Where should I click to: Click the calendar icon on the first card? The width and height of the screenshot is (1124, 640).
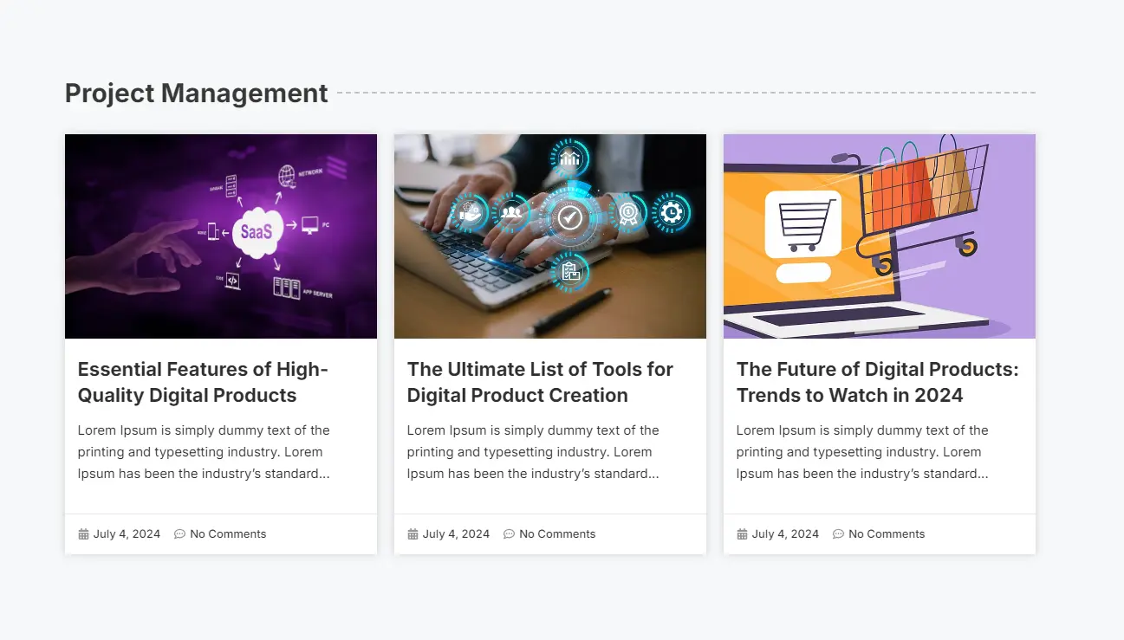tap(83, 534)
